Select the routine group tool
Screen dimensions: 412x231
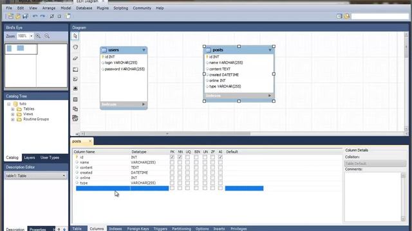click(75, 118)
